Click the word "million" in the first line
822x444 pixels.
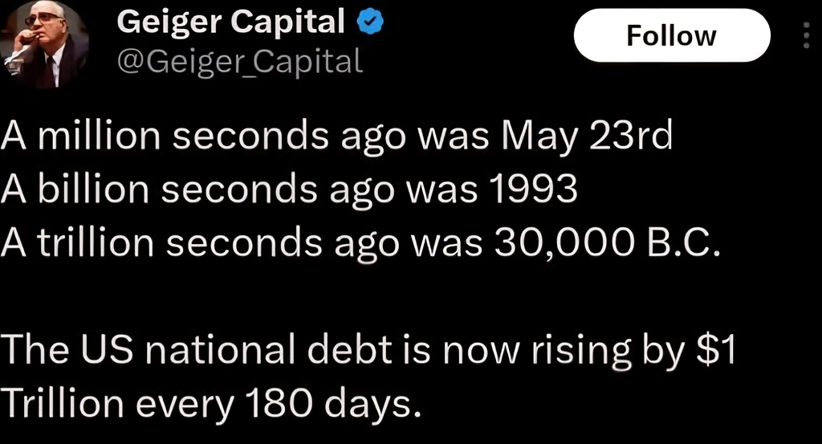click(99, 135)
